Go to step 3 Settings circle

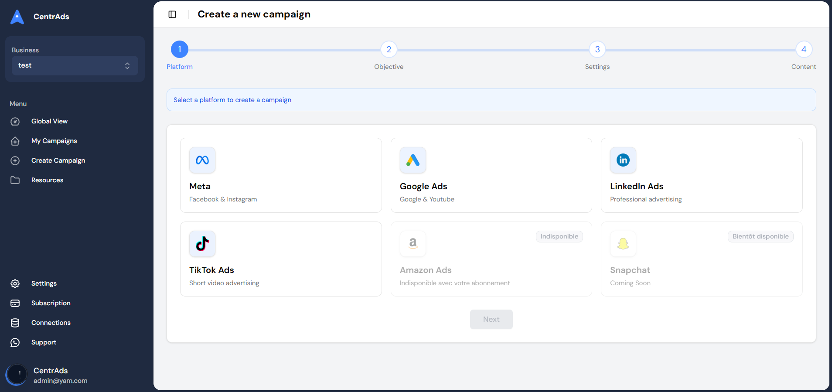tap(597, 49)
